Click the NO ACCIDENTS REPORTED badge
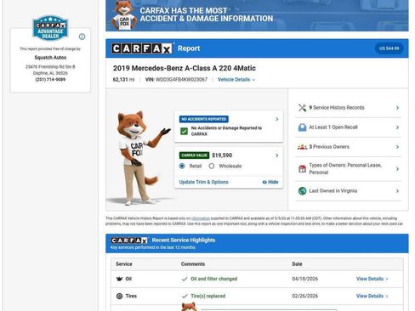 tap(204, 119)
